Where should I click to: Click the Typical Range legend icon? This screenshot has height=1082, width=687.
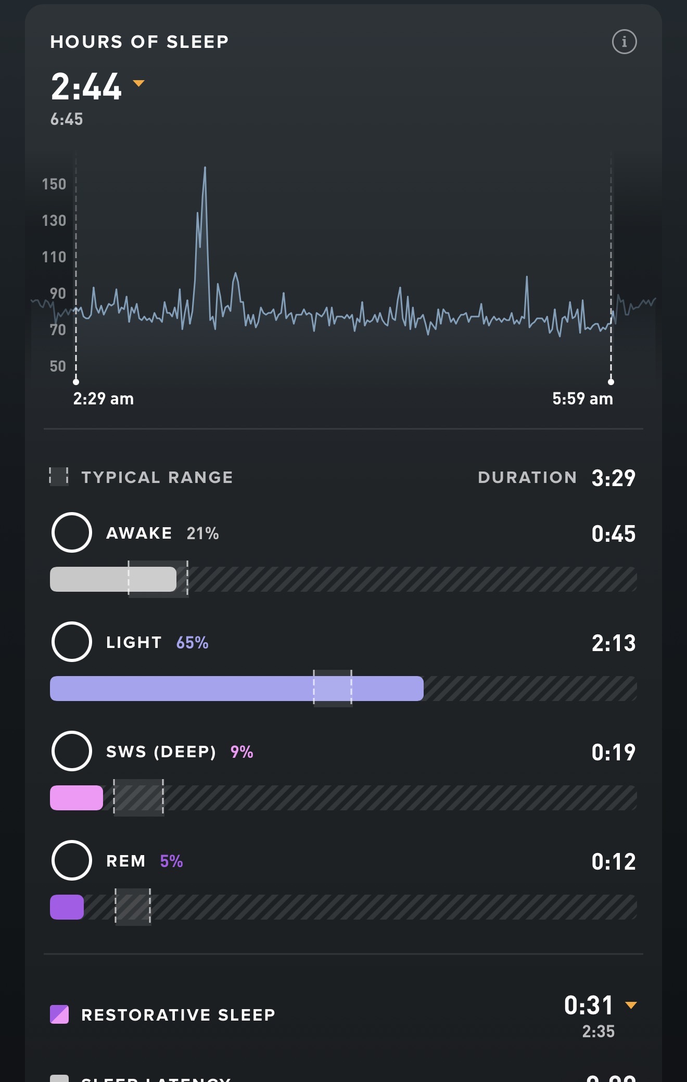tap(59, 477)
